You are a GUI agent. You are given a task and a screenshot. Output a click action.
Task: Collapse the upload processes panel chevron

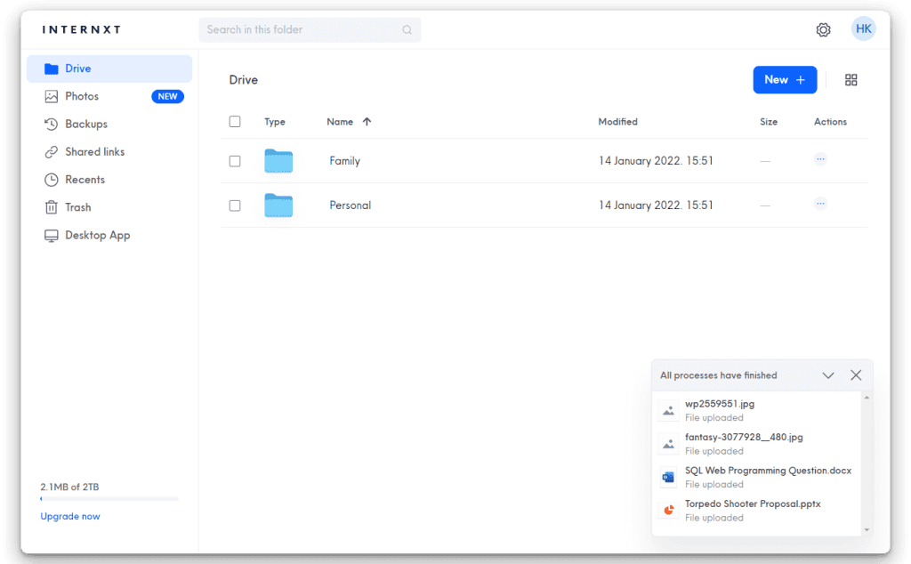[x=828, y=375]
